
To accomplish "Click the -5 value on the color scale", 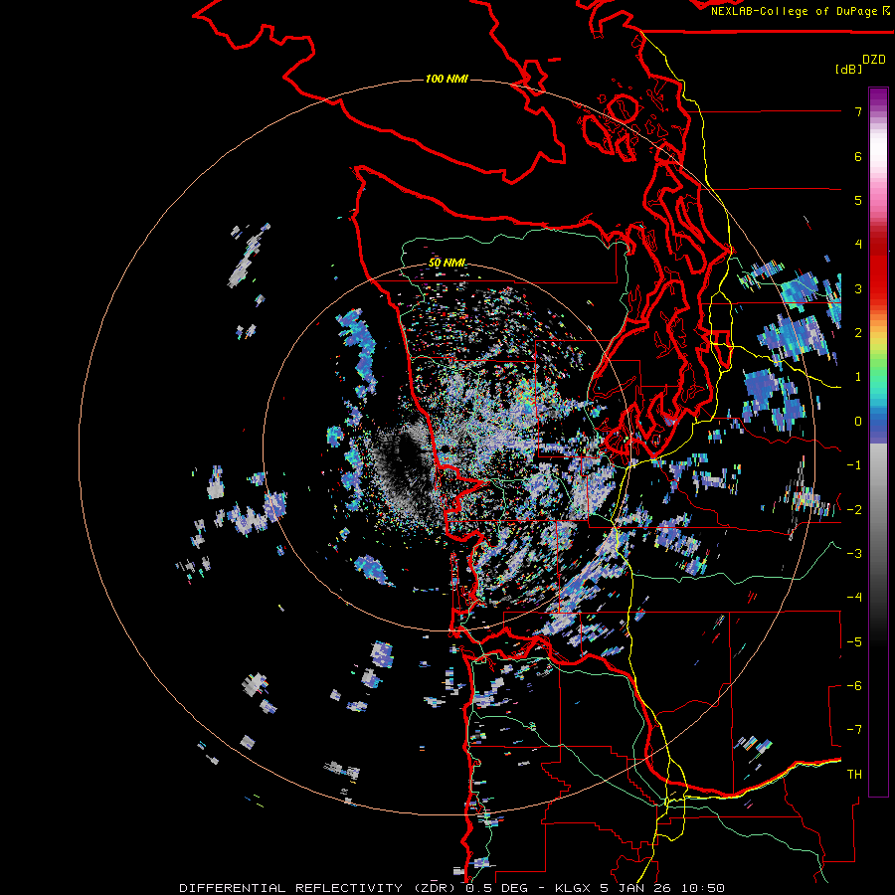I will click(854, 642).
